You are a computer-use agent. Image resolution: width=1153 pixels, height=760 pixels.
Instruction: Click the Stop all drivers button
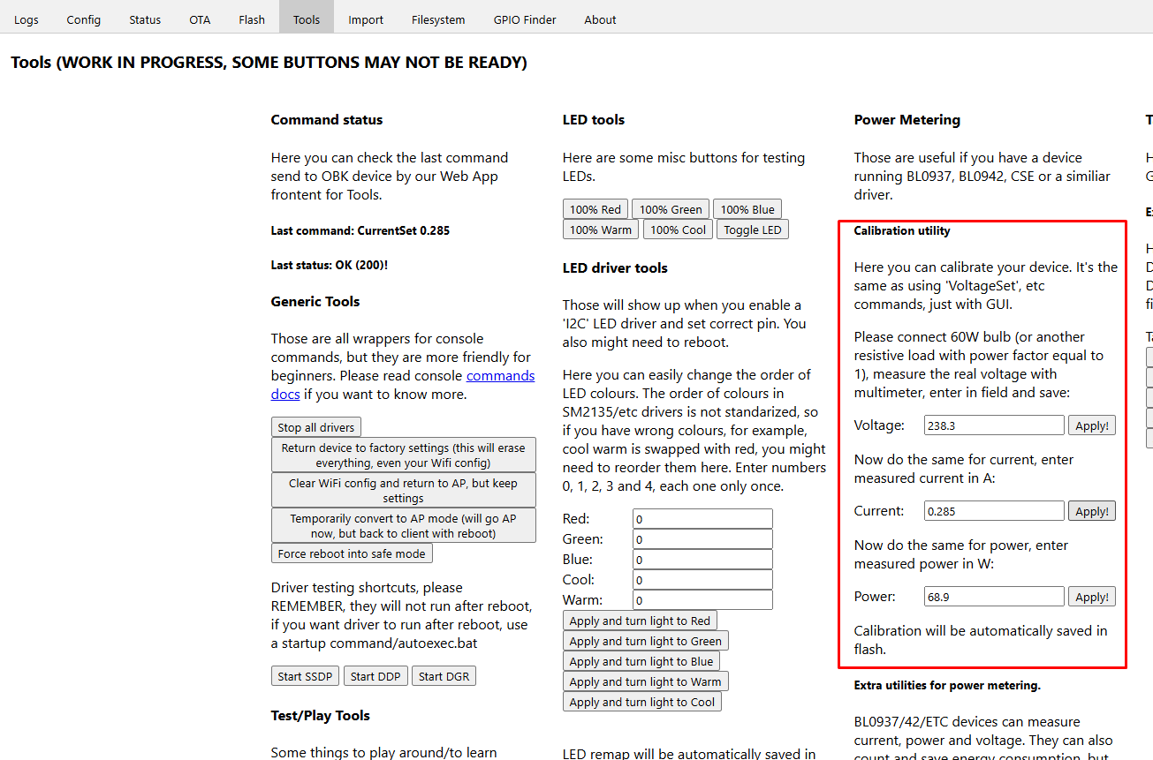click(316, 427)
